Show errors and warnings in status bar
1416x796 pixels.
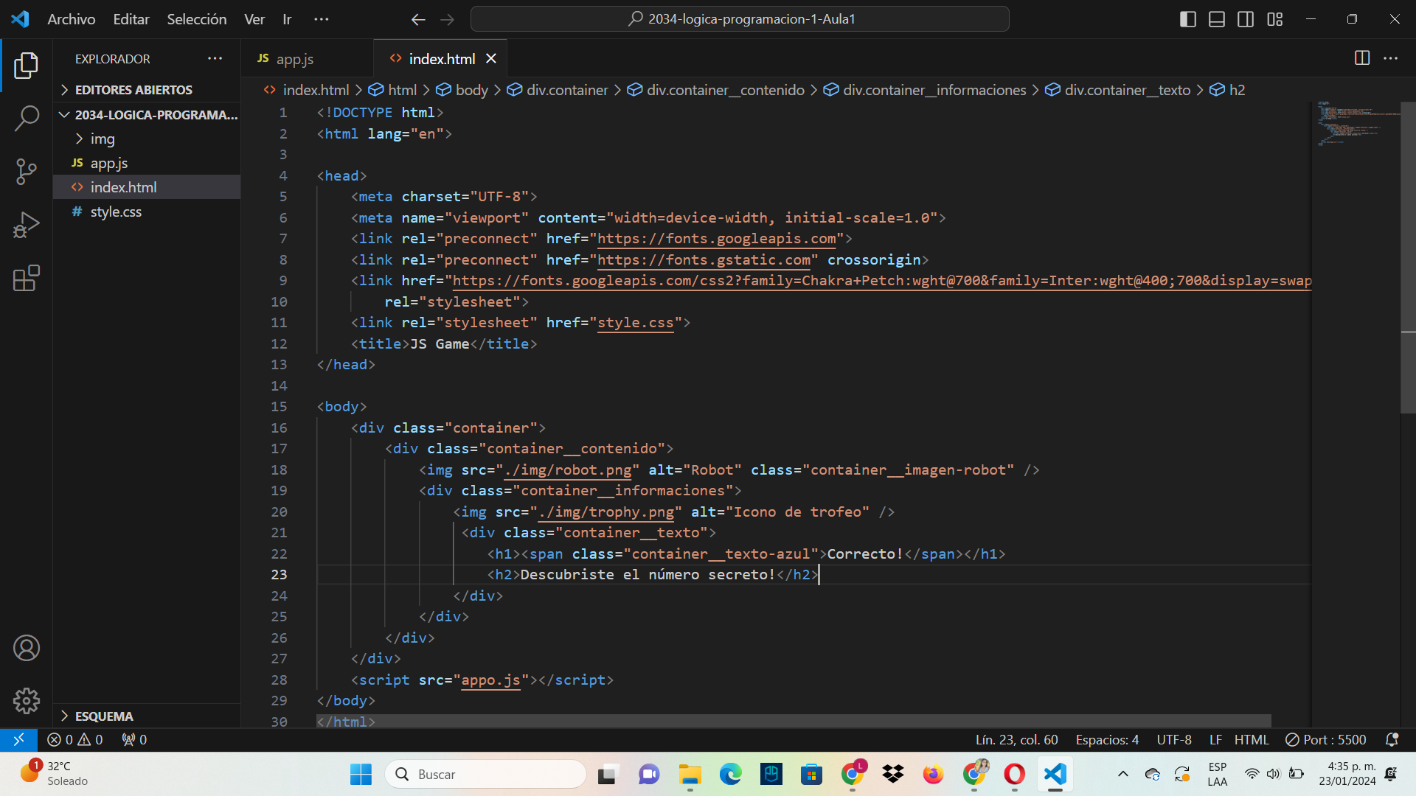pyautogui.click(x=75, y=739)
